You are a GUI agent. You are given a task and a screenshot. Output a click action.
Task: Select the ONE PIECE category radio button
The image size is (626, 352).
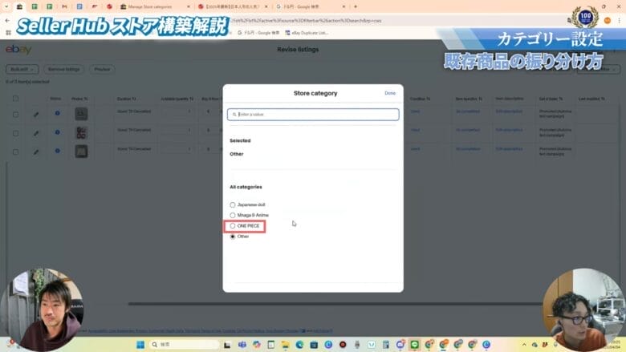click(233, 226)
